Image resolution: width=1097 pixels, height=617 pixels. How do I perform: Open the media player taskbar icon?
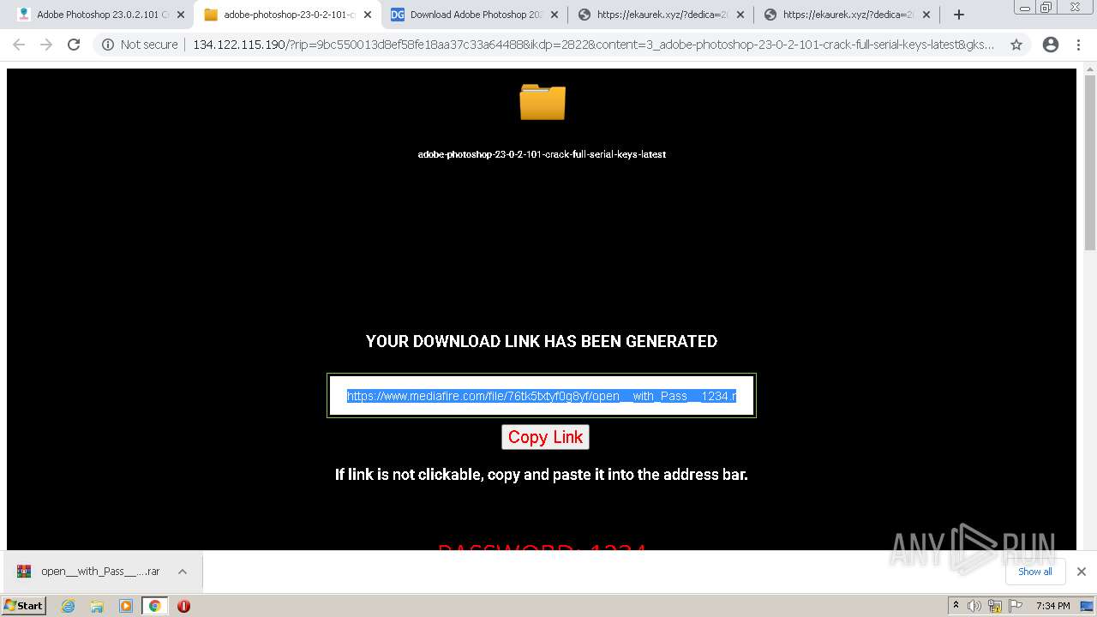(126, 606)
